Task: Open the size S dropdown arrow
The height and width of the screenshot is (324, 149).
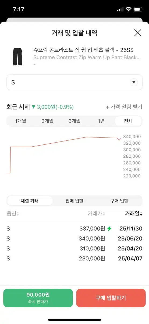Action: 134,82
